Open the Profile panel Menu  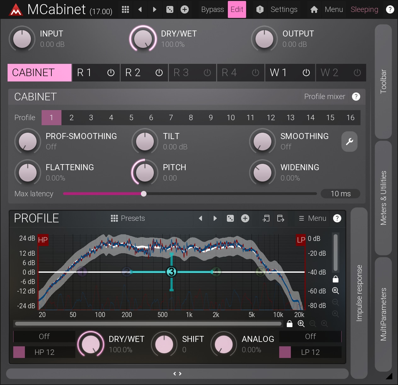(312, 218)
